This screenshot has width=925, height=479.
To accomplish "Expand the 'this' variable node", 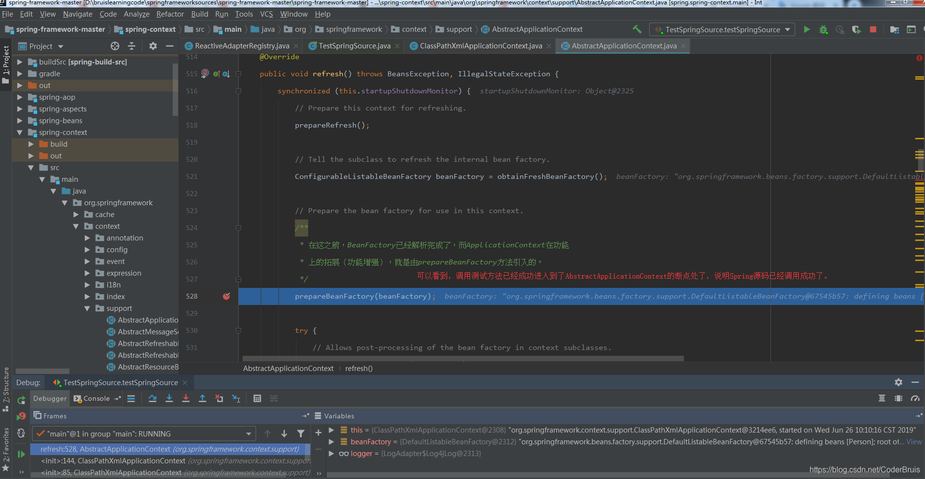I will pos(331,430).
